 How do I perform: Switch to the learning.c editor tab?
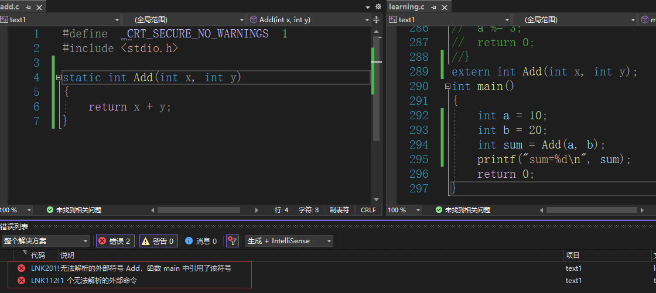click(406, 6)
